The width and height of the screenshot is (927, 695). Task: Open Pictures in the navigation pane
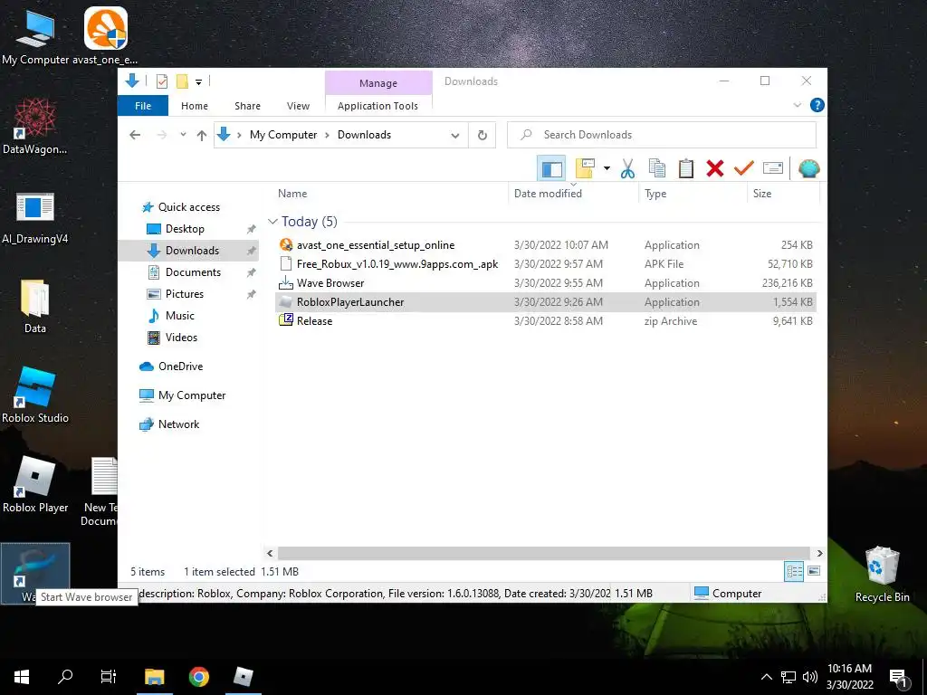(x=184, y=294)
